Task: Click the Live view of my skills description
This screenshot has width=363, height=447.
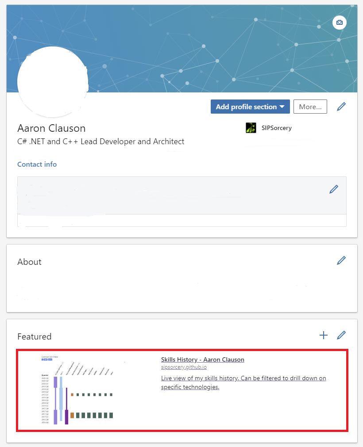Action: (x=243, y=382)
